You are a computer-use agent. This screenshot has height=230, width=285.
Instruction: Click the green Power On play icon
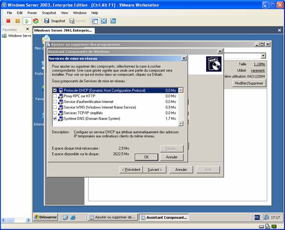click(x=27, y=21)
